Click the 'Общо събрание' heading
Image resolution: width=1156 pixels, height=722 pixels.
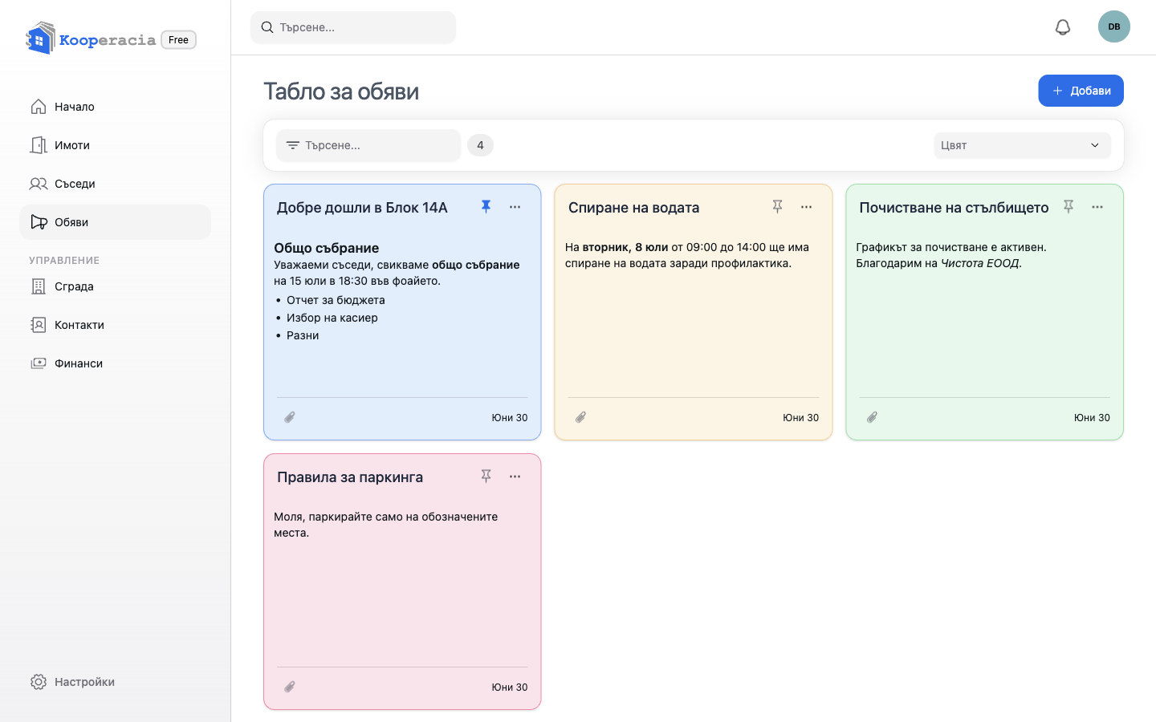point(327,248)
